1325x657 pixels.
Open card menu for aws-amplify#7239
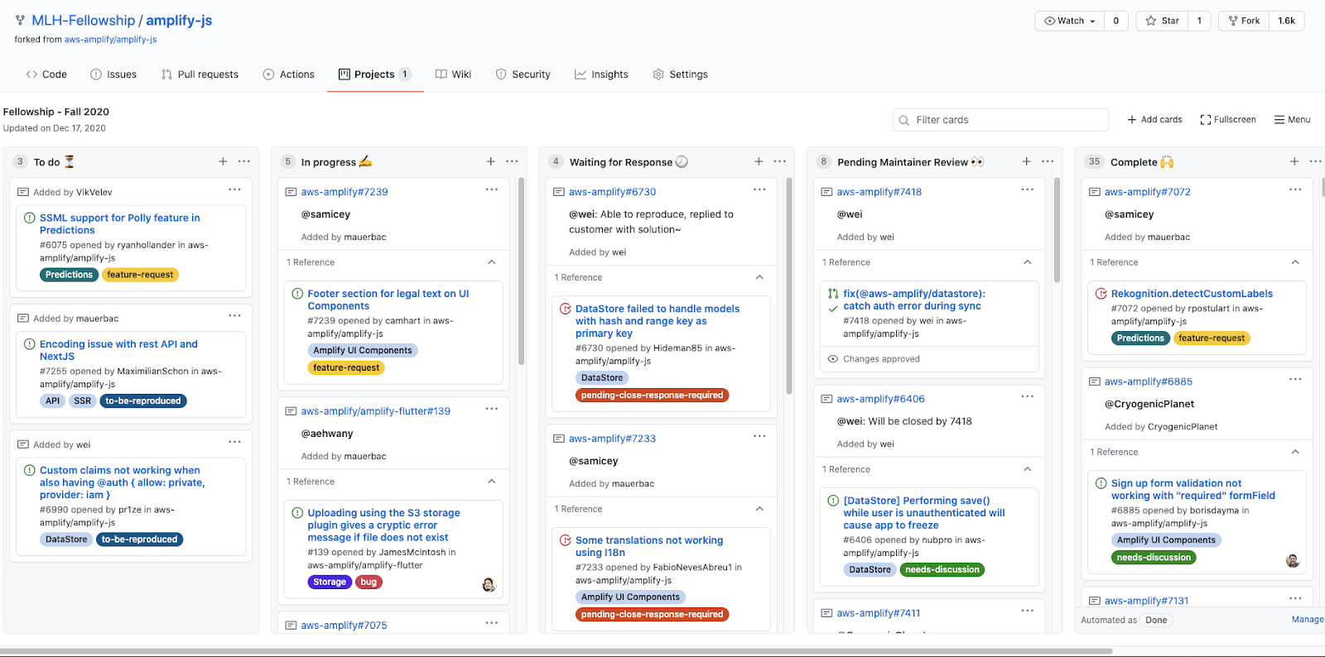492,189
